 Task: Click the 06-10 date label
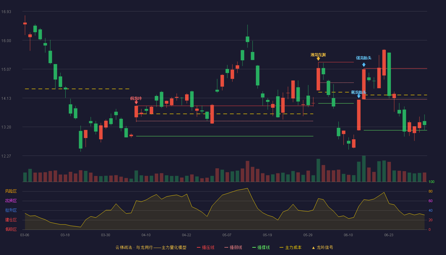pos(348,235)
